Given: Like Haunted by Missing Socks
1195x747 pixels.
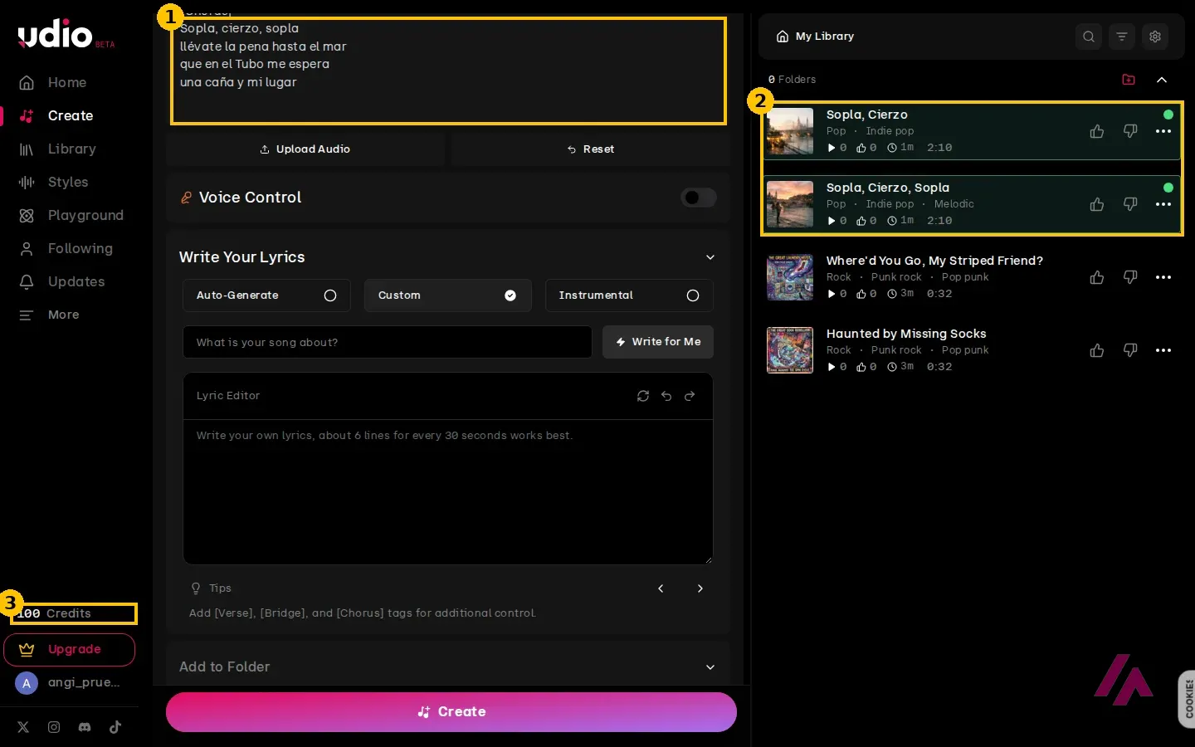Looking at the screenshot, I should 1097,350.
